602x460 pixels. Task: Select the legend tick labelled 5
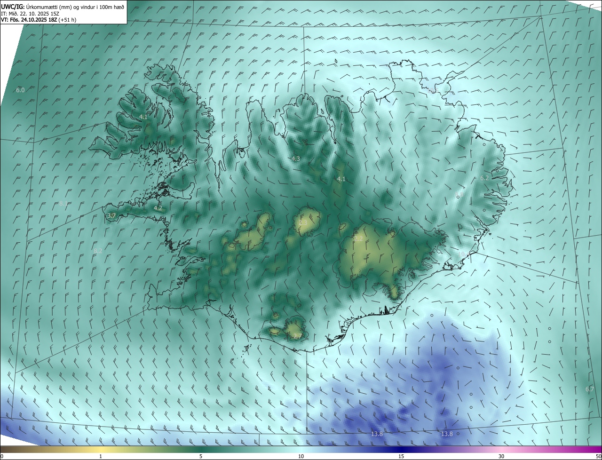click(201, 456)
